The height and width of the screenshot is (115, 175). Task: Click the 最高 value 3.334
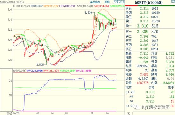pyautogui.click(x=170, y=66)
